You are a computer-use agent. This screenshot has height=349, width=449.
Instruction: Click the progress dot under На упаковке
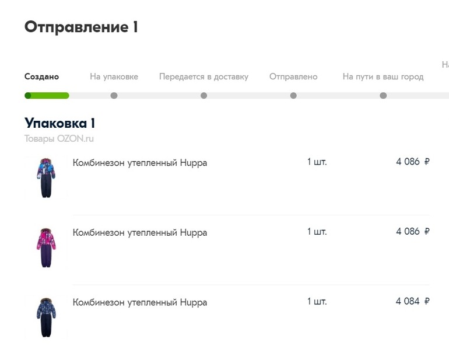[x=114, y=96]
